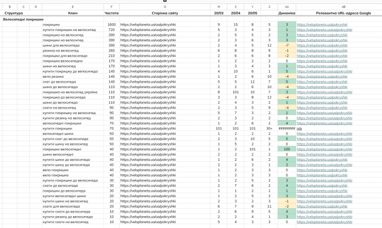Select column Z header
This screenshot has width=382, height=228.
[x=269, y=7]
